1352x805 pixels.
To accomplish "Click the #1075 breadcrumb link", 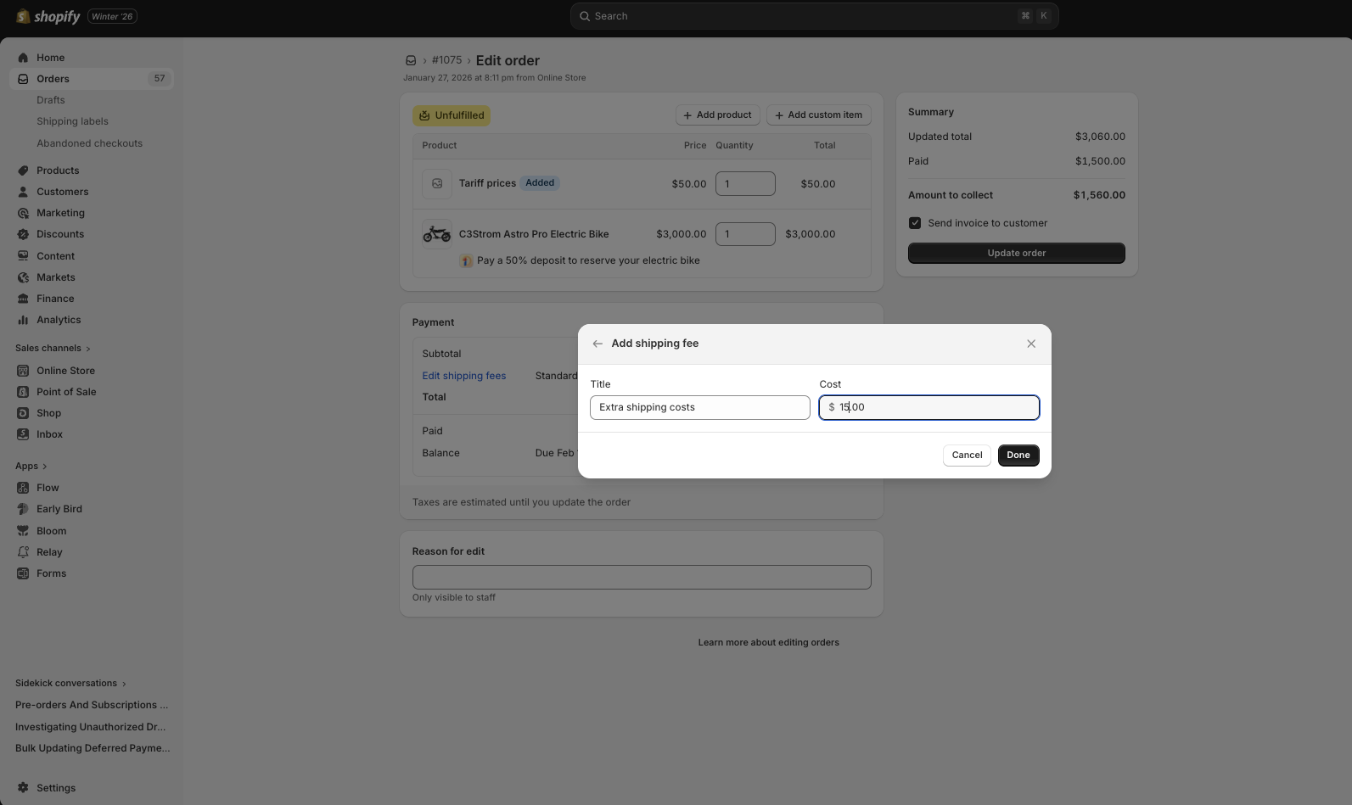I will click(447, 60).
